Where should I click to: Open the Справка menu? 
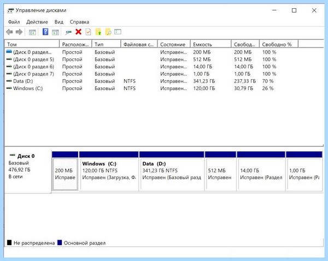(79, 22)
